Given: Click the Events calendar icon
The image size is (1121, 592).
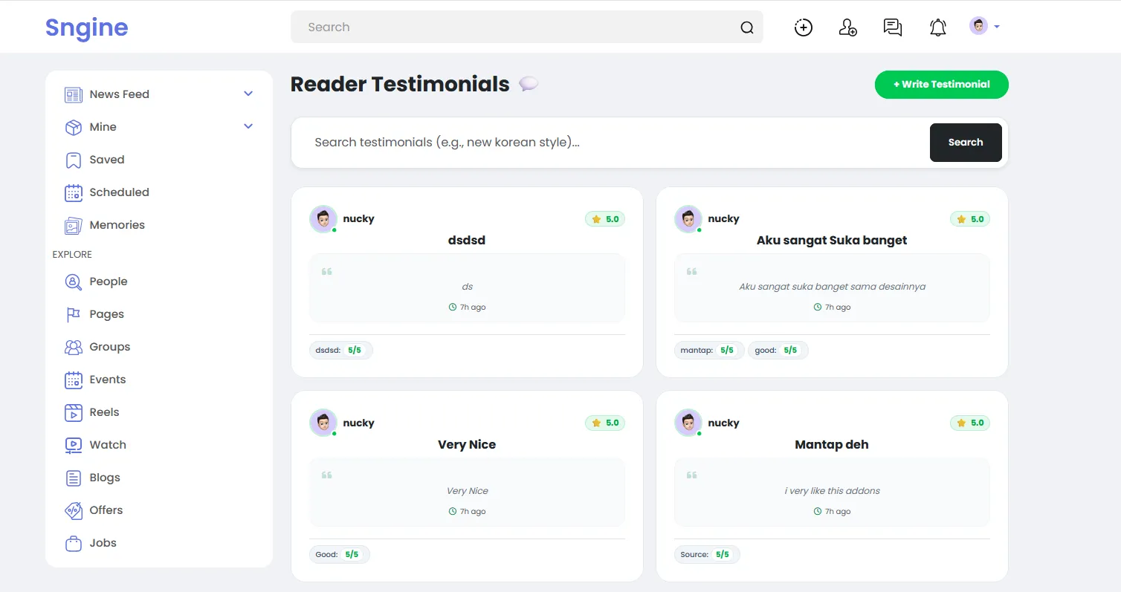Looking at the screenshot, I should coord(73,380).
